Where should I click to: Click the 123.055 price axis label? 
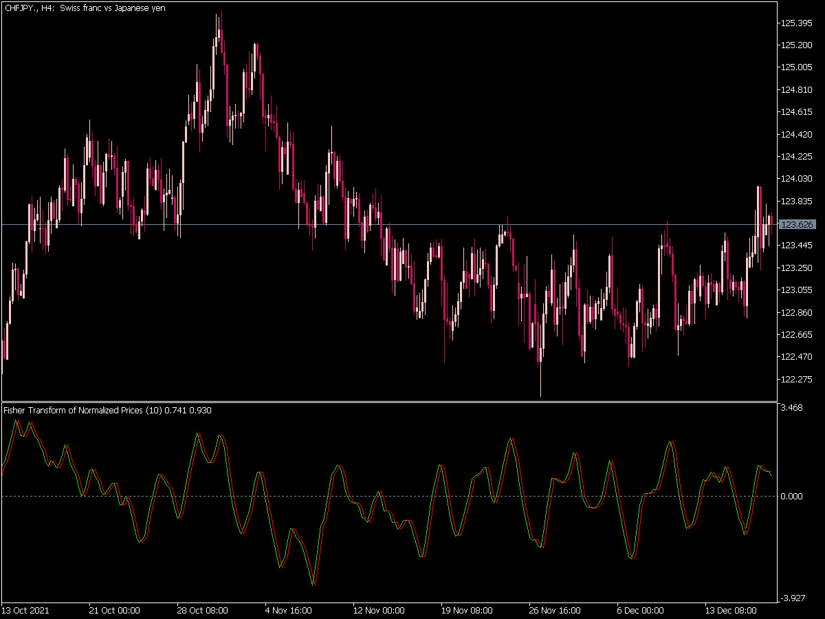coord(797,290)
